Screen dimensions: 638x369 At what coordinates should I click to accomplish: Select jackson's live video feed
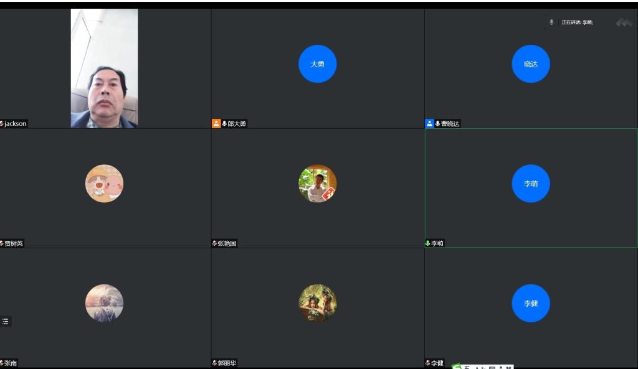(x=104, y=68)
